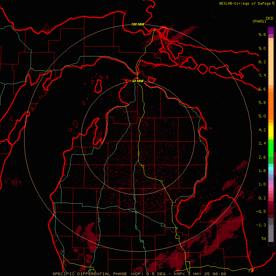Click the 3 MAY 25 date in caption
The image size is (276, 276).
[x=199, y=274]
